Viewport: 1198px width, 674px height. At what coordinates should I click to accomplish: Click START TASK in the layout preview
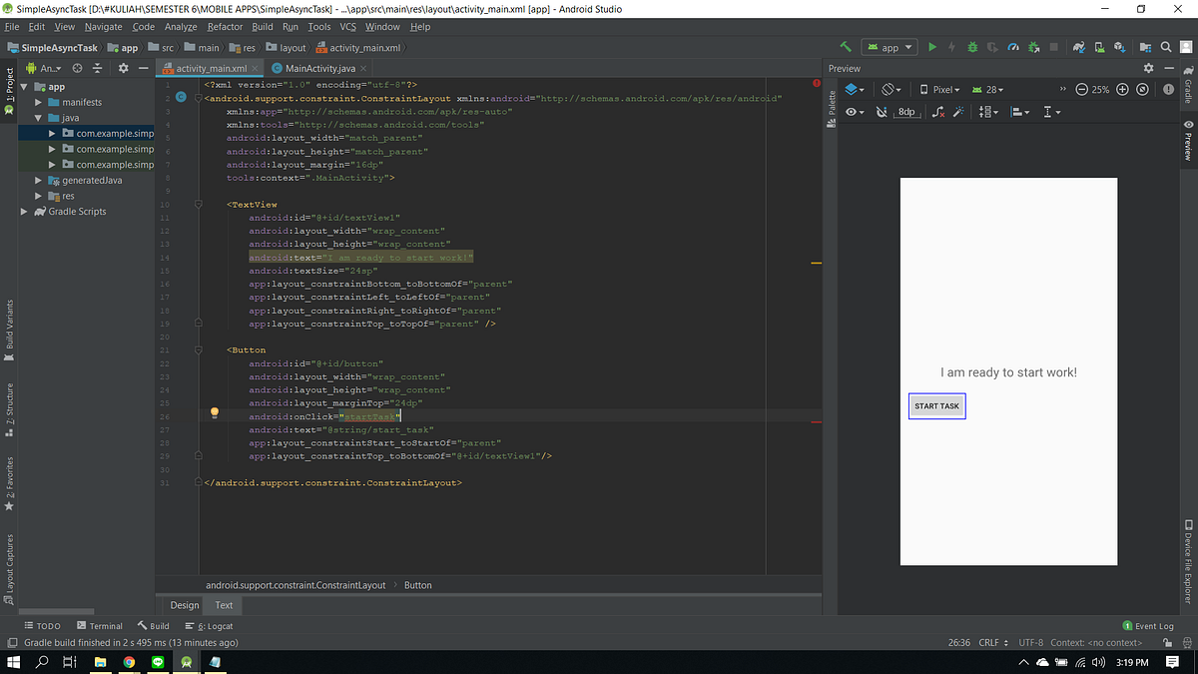coord(936,405)
